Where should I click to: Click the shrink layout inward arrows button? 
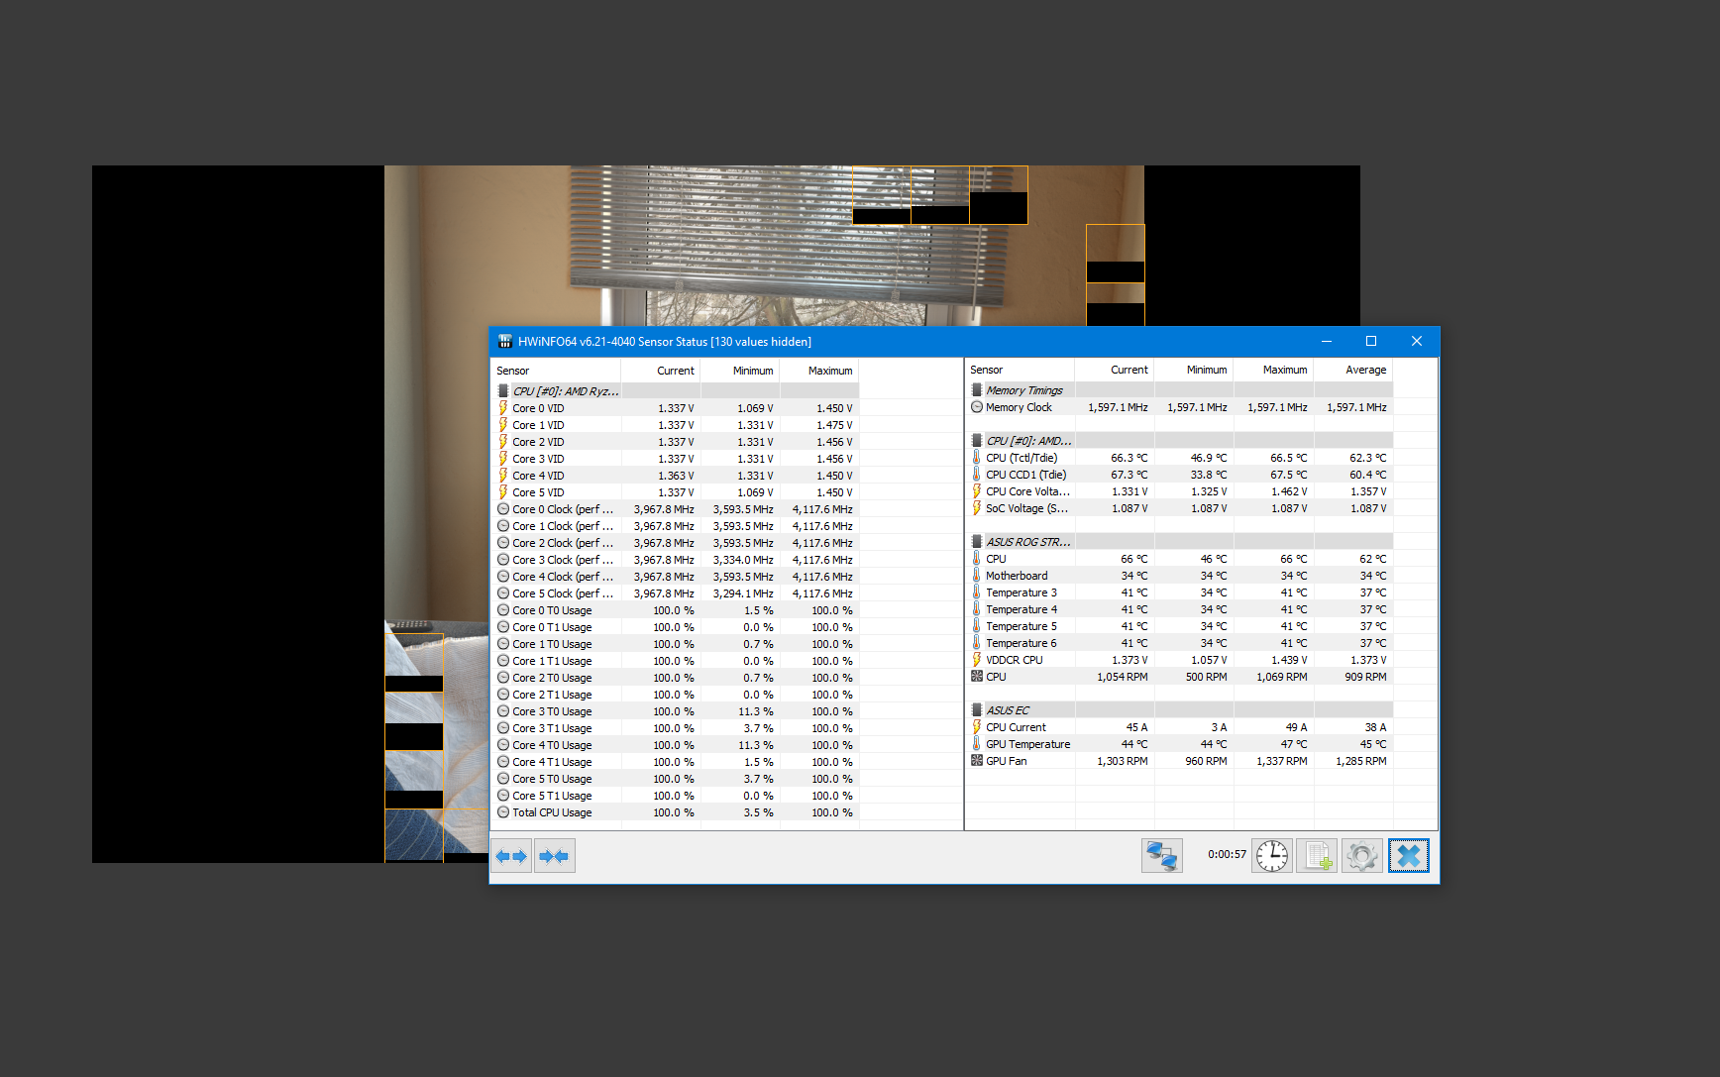(x=554, y=856)
